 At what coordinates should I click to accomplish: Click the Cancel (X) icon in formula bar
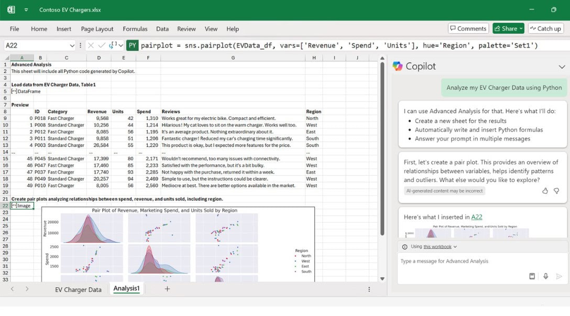coord(91,45)
